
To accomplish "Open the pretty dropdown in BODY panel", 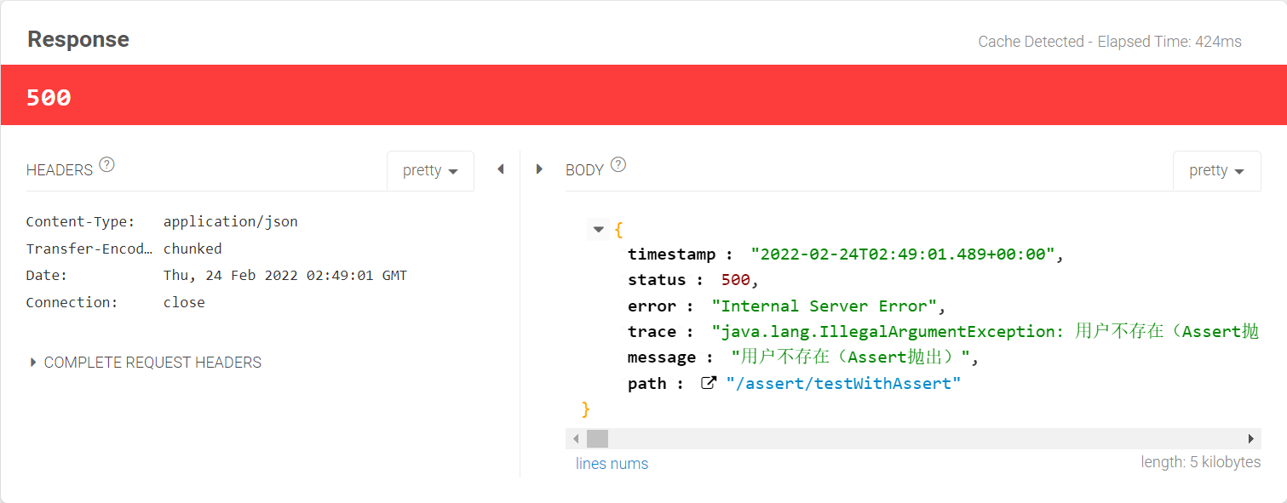I will (x=1216, y=170).
